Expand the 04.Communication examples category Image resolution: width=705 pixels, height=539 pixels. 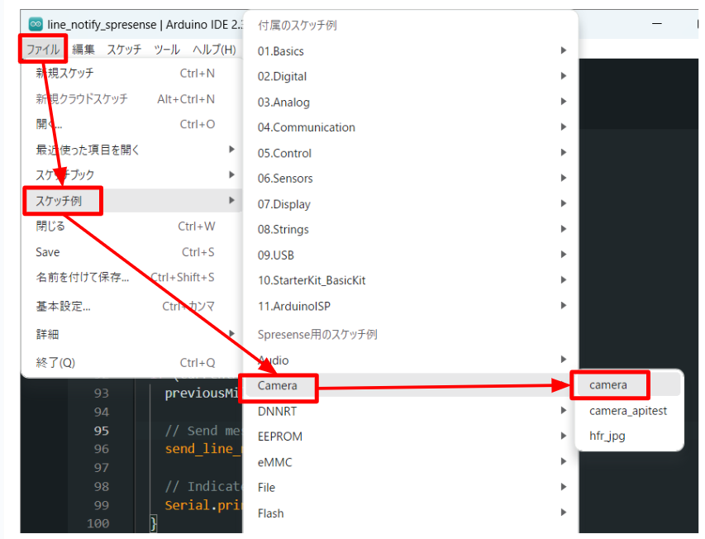click(306, 127)
